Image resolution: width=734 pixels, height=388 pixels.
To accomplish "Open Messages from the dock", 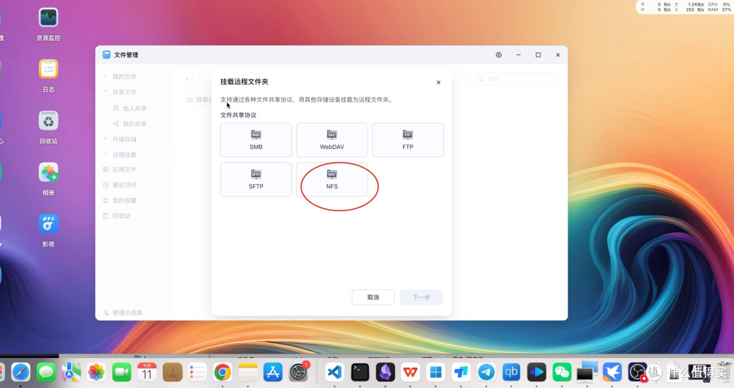I will (x=46, y=372).
